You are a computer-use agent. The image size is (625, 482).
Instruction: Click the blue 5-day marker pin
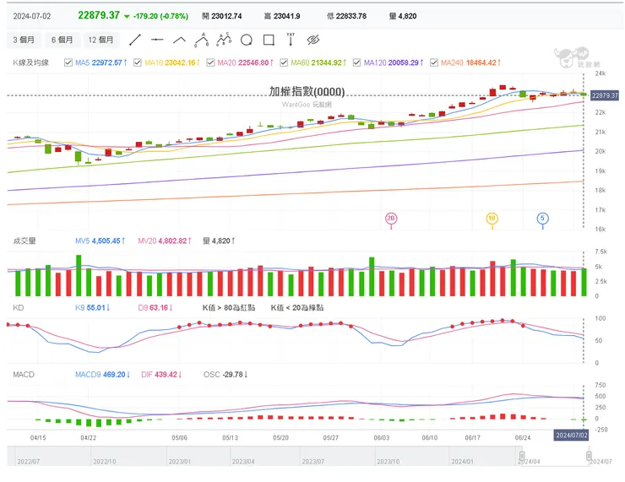tap(542, 219)
